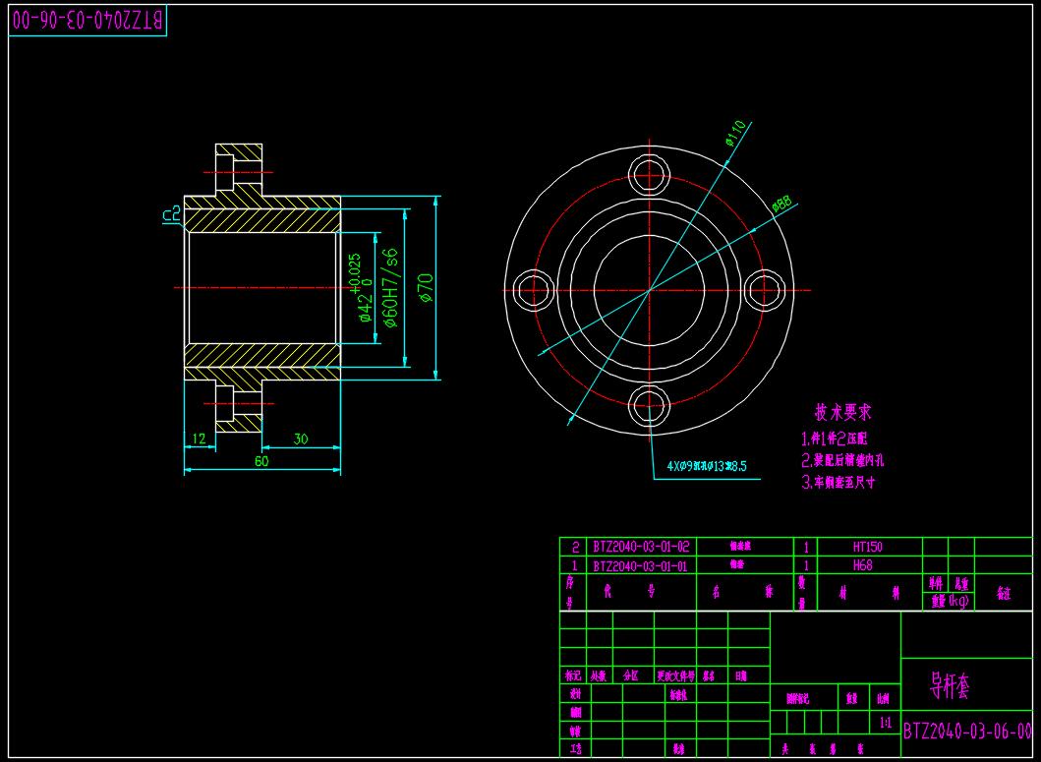Viewport: 1041px width, 762px height.
Task: Select the ø88 bolt circle dimension text
Action: [781, 204]
